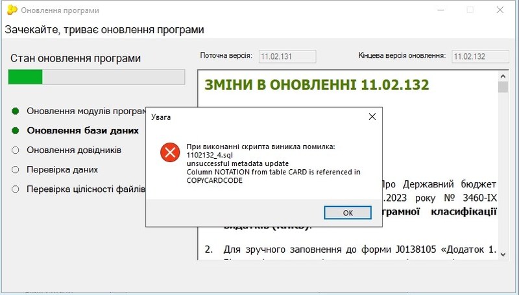Select the empty circle beside Перевірка цілісності файлів
519x295 pixels.
(16, 189)
